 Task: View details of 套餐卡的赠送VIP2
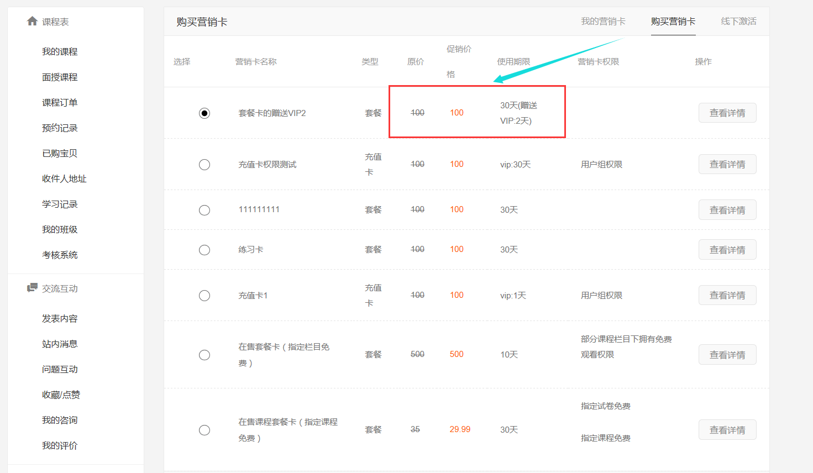click(727, 113)
